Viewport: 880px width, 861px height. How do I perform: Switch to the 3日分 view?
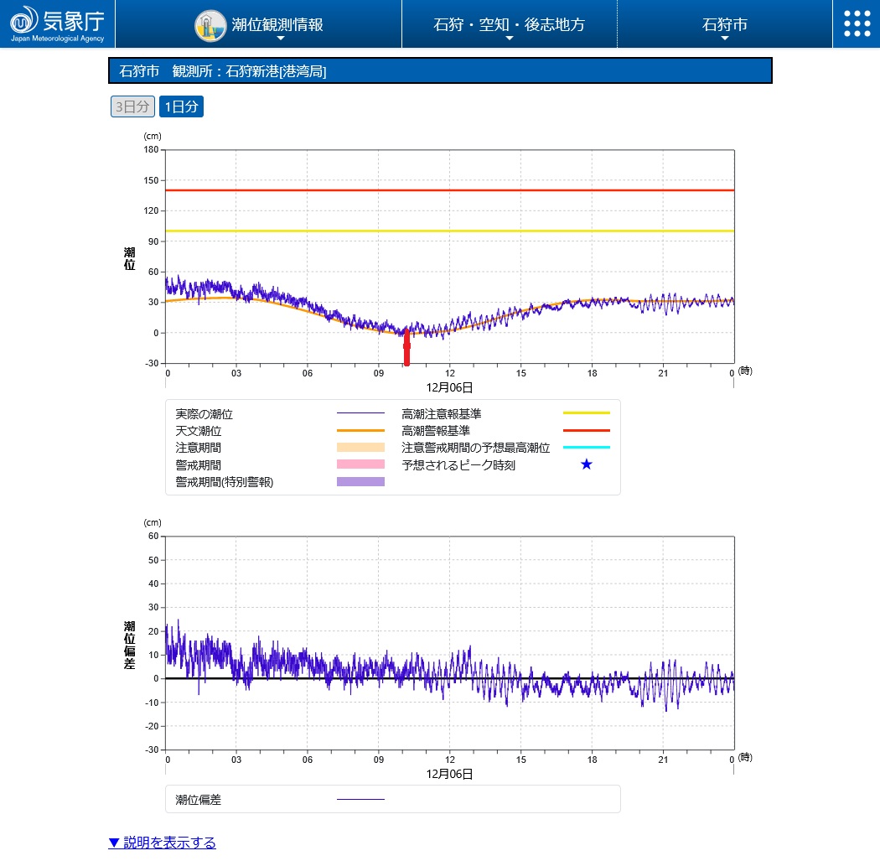point(132,106)
